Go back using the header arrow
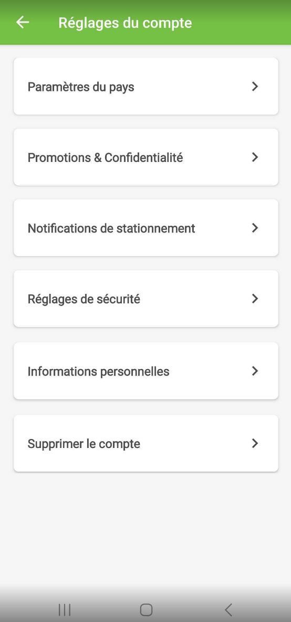Screen dimensions: 291x622 click(x=23, y=22)
